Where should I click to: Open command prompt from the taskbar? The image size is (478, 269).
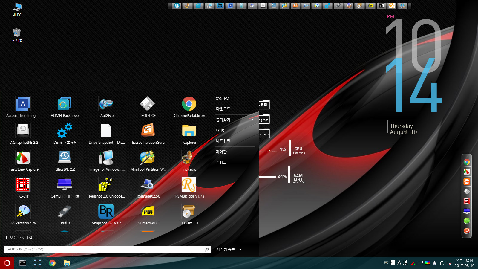pos(23,263)
